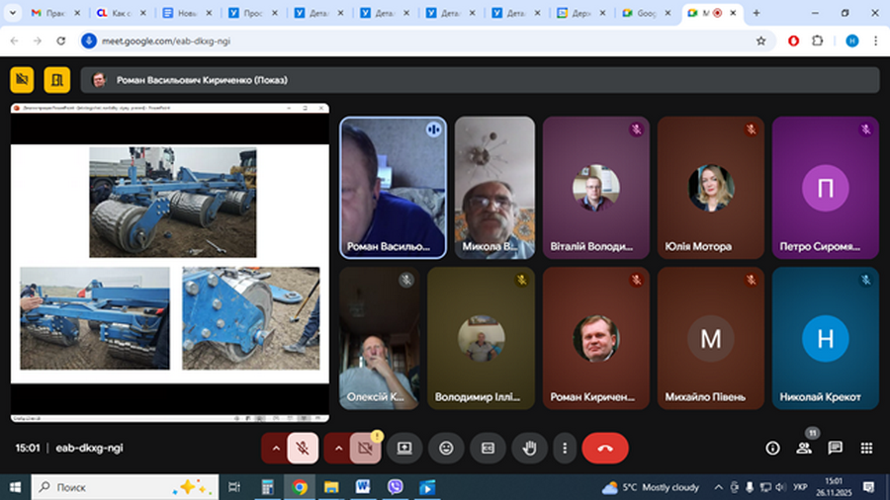
Task: Show the participants list
Action: click(x=804, y=448)
